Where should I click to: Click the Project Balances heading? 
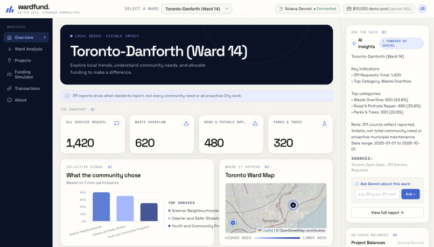tap(368, 243)
